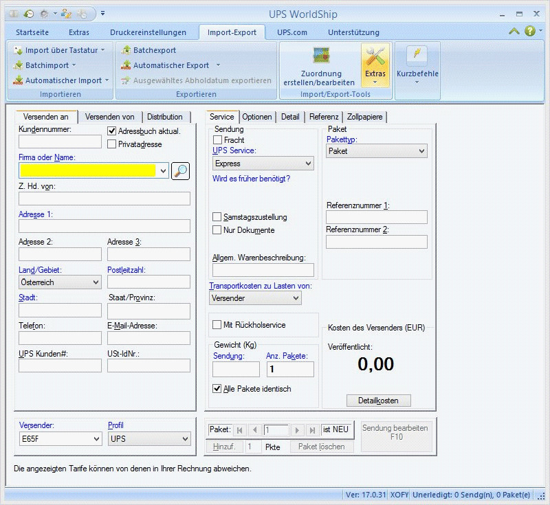Click the clock with green arrow quick-access icon
550x505 pixels.
(x=29, y=14)
